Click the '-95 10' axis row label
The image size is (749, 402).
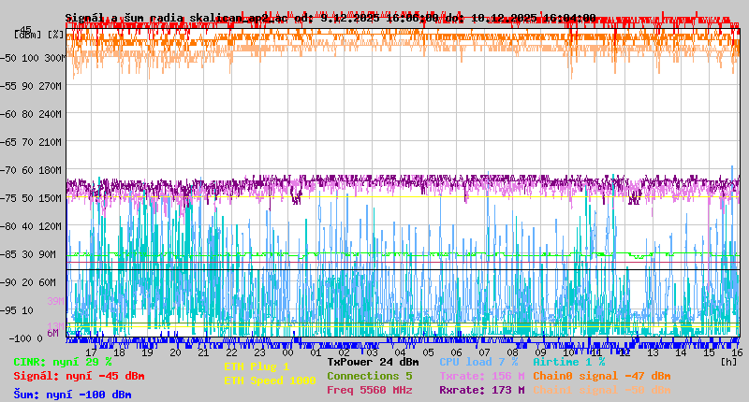click(x=17, y=311)
